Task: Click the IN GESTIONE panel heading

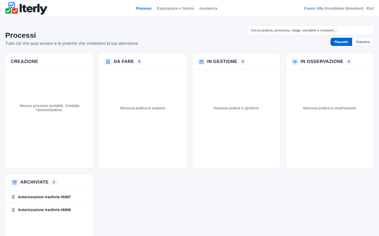Action: [222, 61]
